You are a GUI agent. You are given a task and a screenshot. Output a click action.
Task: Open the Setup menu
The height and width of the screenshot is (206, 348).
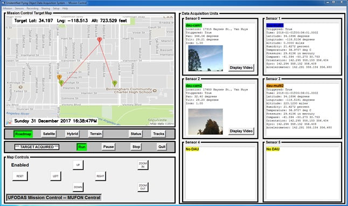(x=56, y=9)
